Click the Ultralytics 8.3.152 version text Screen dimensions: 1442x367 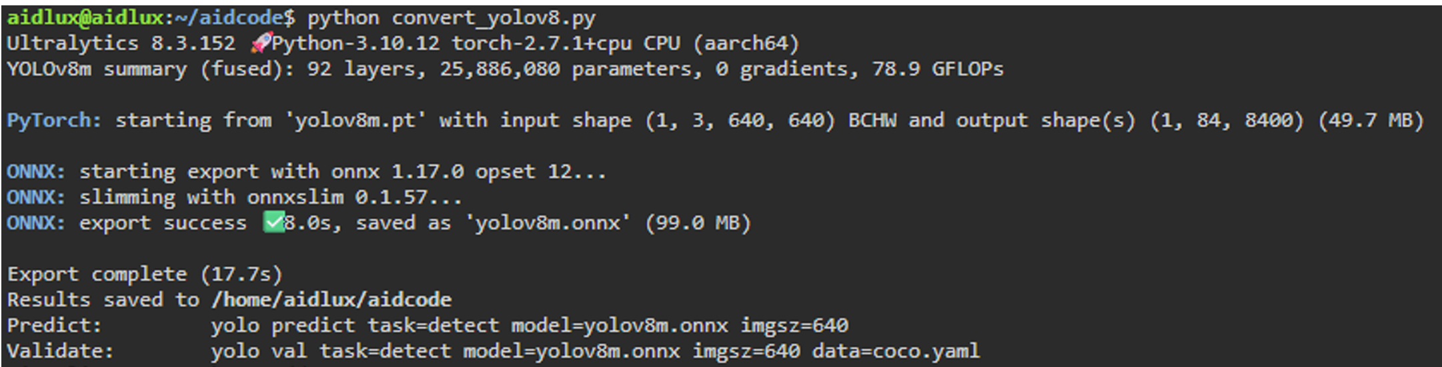121,43
